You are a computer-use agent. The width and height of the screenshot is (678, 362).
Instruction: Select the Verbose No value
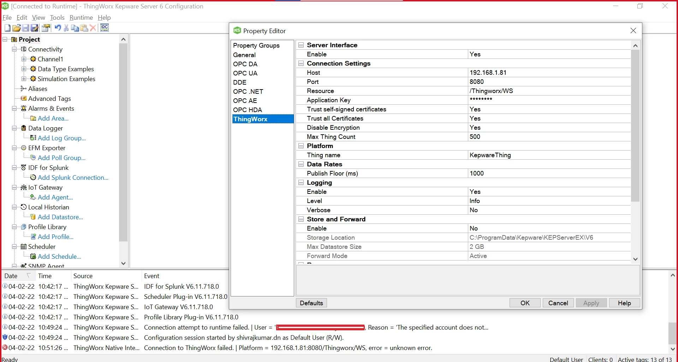(x=549, y=210)
